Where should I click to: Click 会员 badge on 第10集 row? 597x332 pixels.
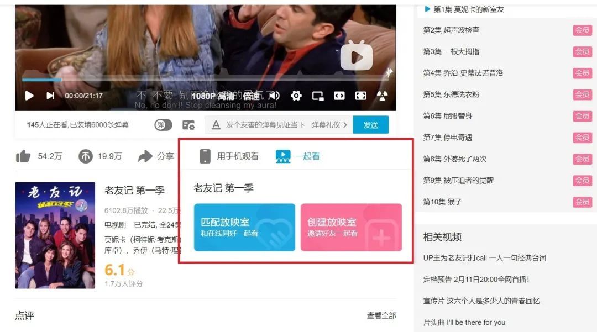pos(583,202)
